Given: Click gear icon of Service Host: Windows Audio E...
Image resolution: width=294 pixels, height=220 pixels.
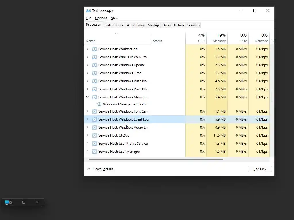Looking at the screenshot, I should tap(94, 127).
